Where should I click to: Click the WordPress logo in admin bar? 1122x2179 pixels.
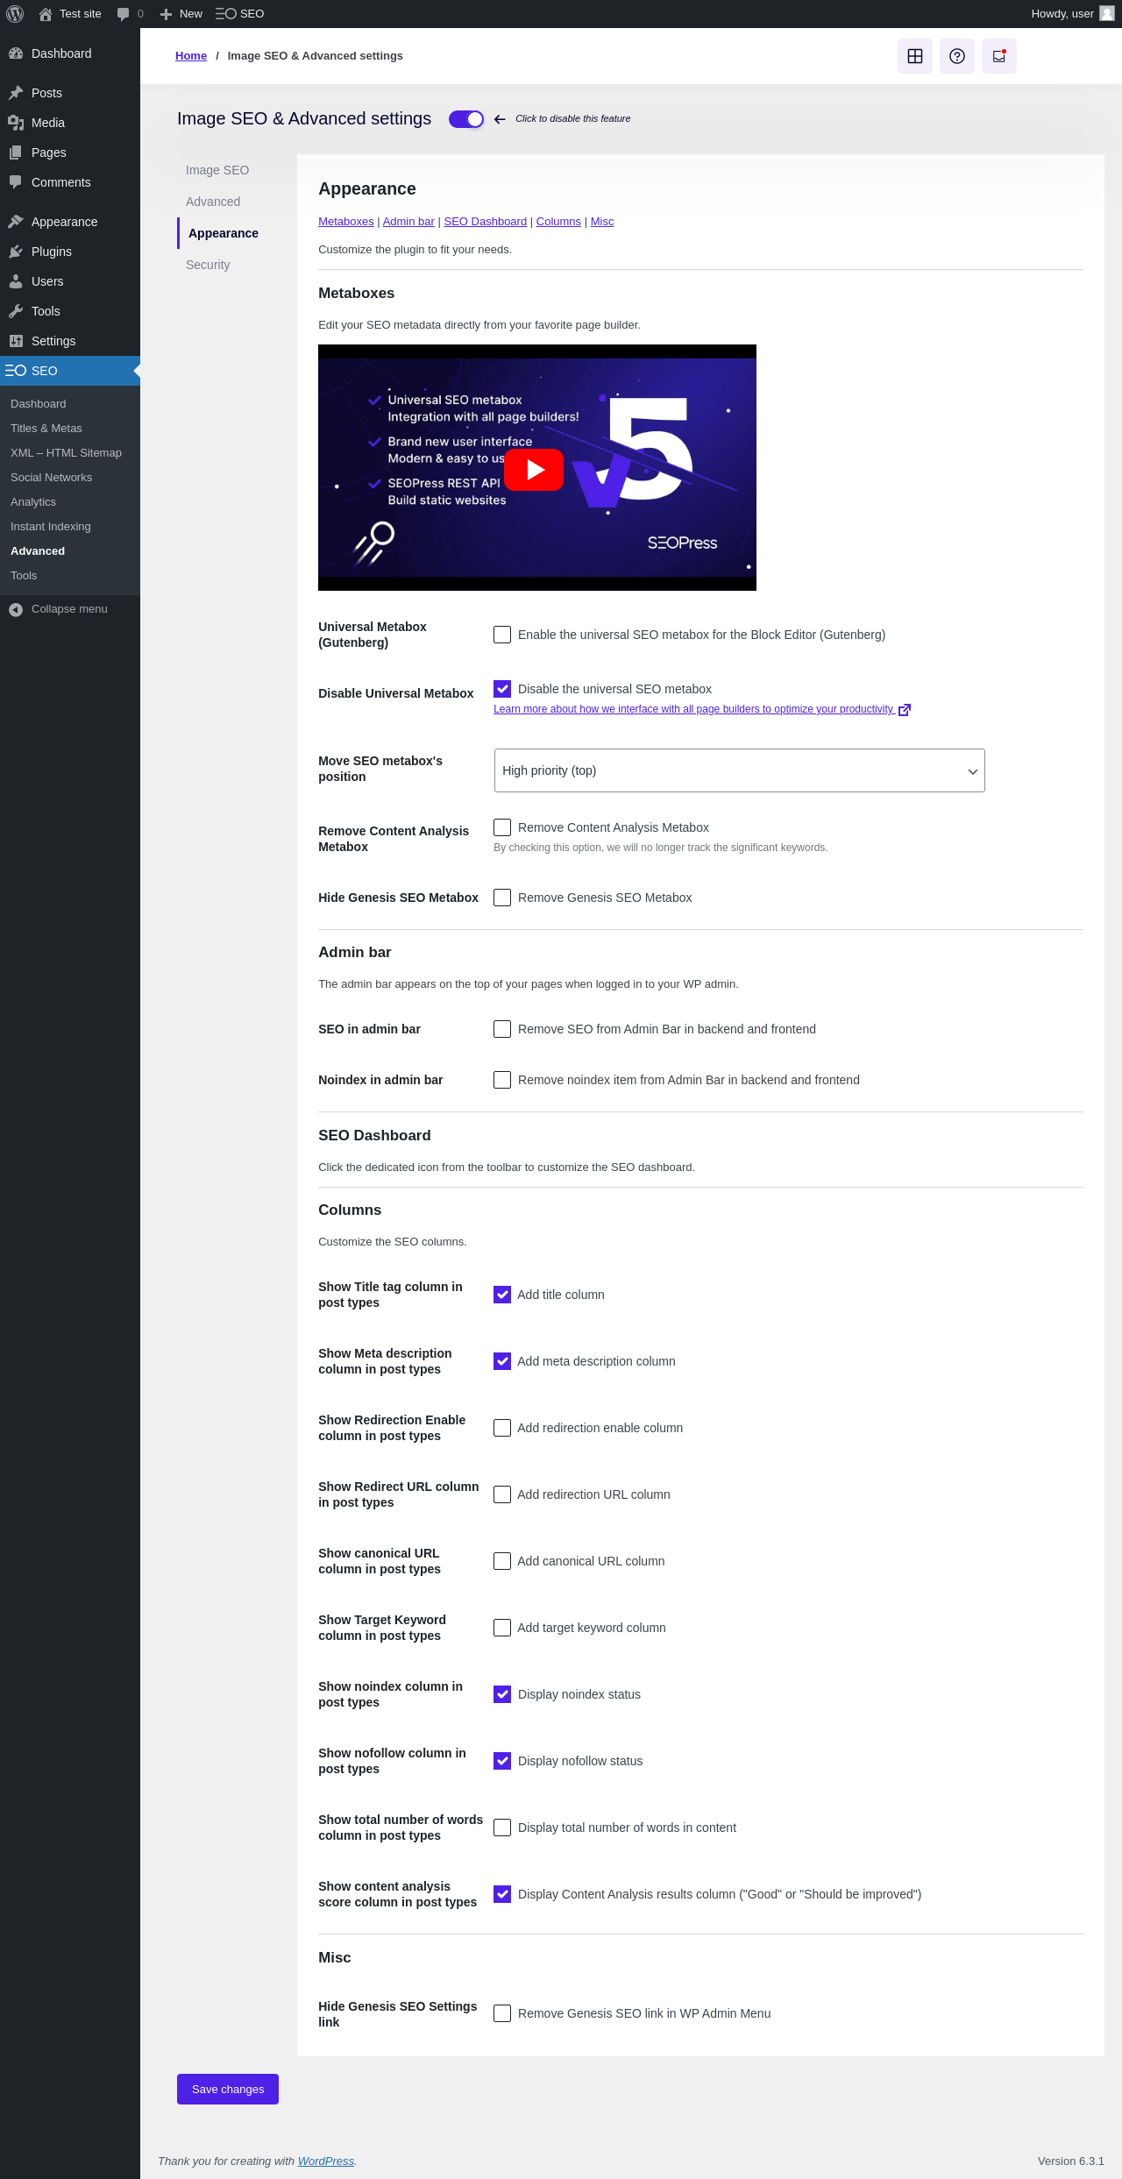pos(15,14)
